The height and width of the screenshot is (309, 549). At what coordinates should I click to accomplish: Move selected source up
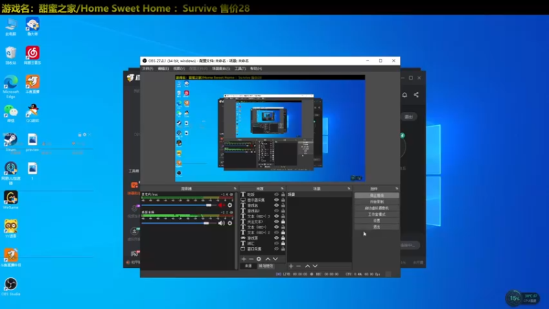pos(268,259)
